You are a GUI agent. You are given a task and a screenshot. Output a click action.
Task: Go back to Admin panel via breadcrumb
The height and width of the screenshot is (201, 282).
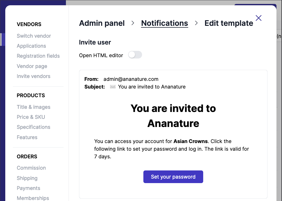pyautogui.click(x=102, y=23)
